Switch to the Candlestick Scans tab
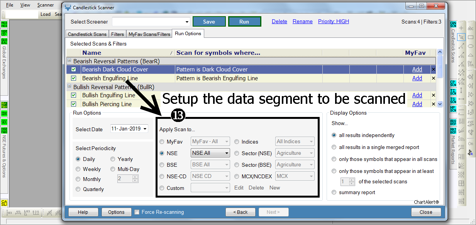The height and width of the screenshot is (225, 476). (87, 34)
